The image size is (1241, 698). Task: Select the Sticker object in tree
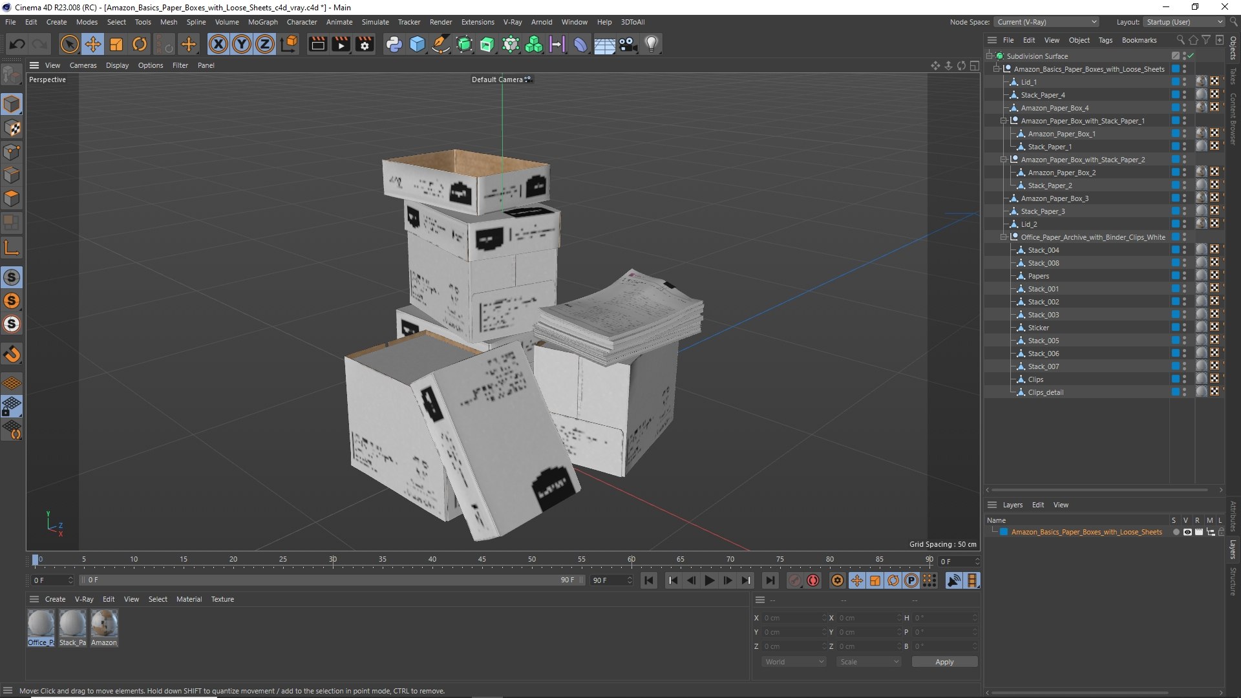click(x=1038, y=328)
